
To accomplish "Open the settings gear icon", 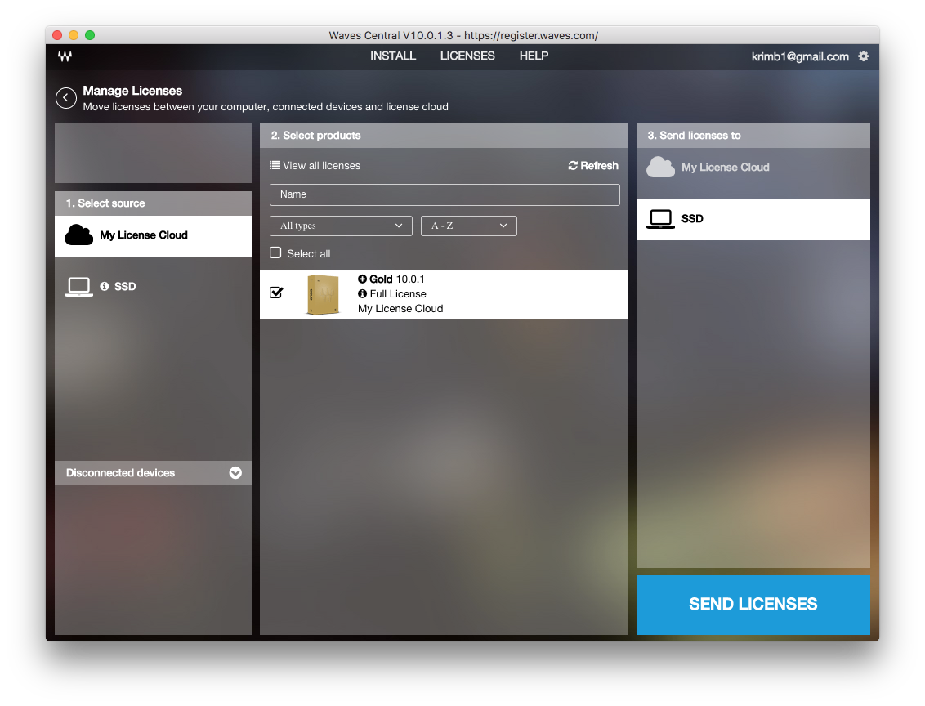I will [x=863, y=56].
